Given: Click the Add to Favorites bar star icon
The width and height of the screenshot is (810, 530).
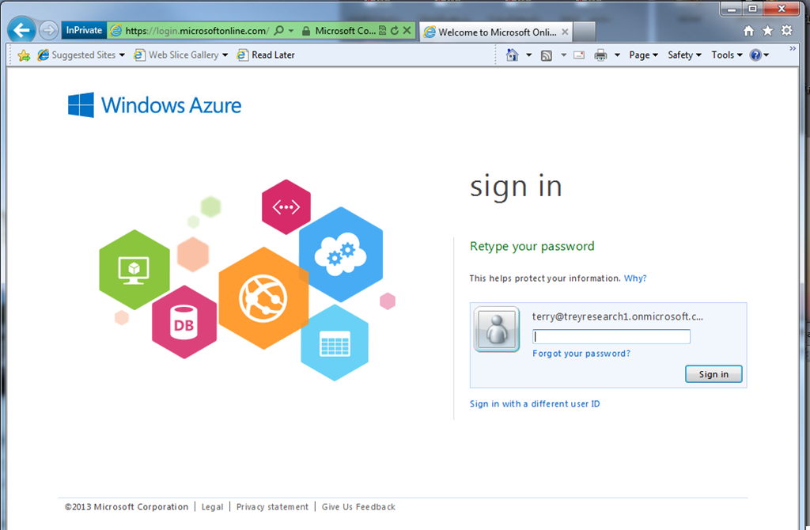Looking at the screenshot, I should 24,55.
